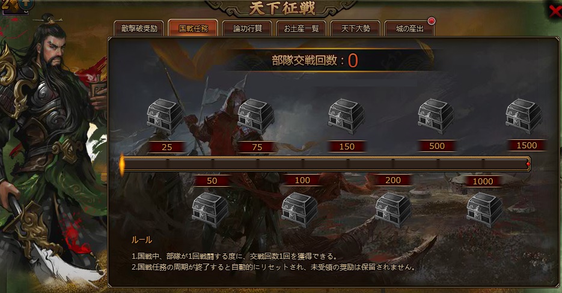Claim the 1500 battles treasure chest
The width and height of the screenshot is (562, 293).
pyautogui.click(x=524, y=116)
